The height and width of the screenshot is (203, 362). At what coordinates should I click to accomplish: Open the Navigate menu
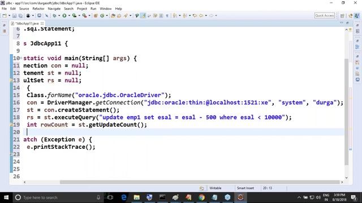click(x=54, y=9)
